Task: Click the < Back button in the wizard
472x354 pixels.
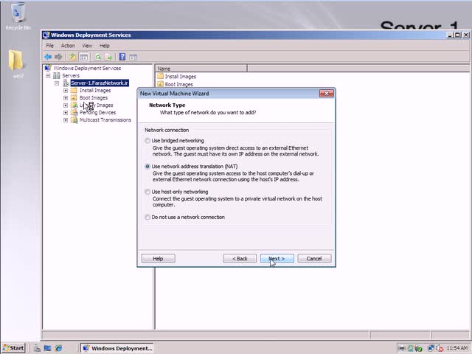Action: (240, 259)
